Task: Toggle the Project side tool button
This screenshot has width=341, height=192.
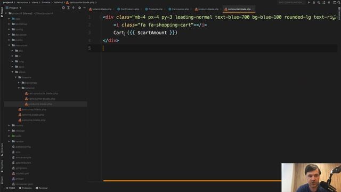Action: [2, 12]
